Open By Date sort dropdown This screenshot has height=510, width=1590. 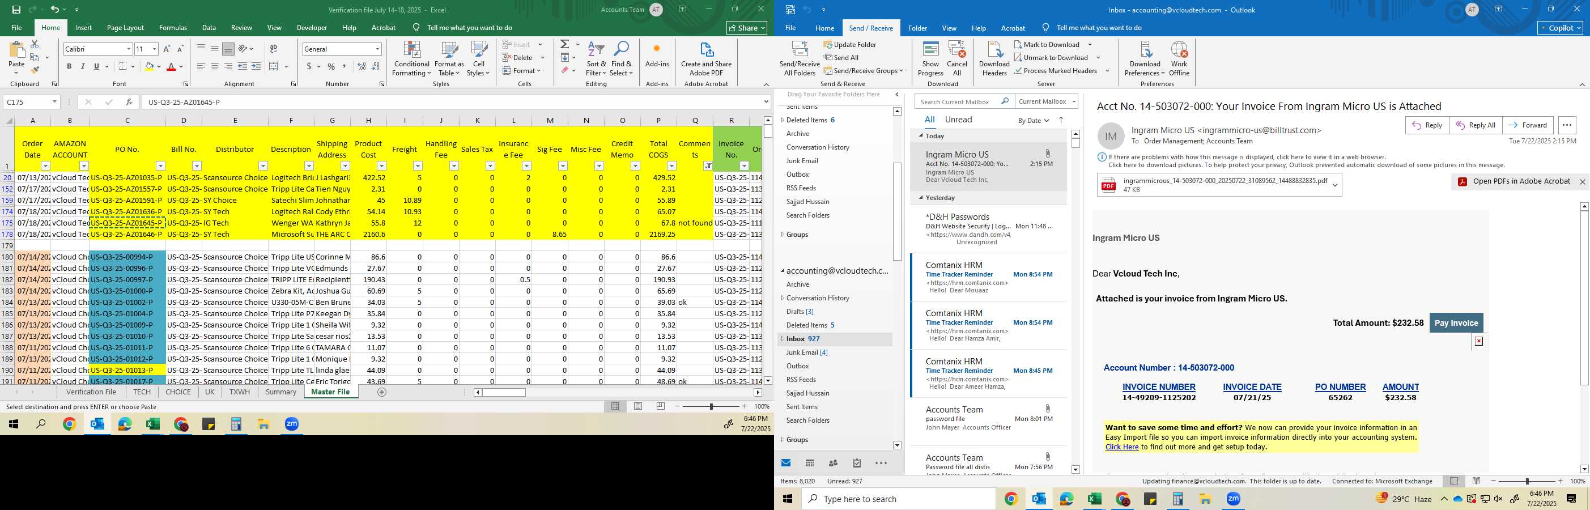[x=1033, y=120]
